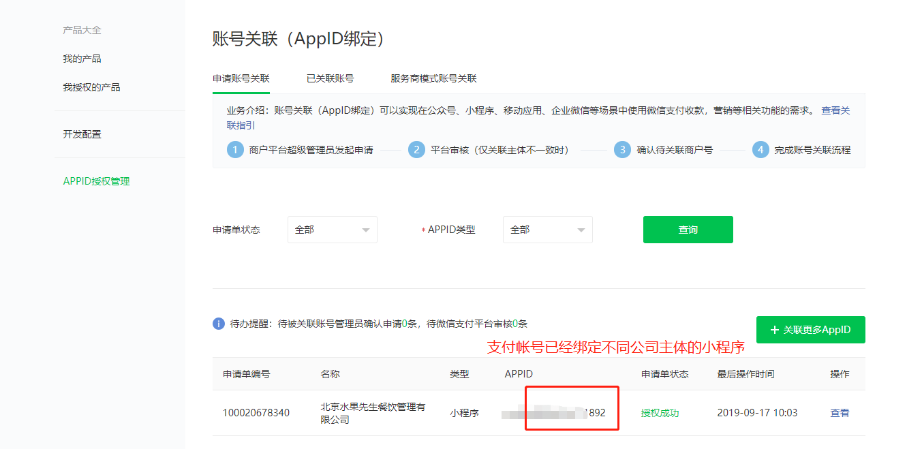Click the green 查询 button
Viewport: 907px width, 449px height.
(688, 230)
